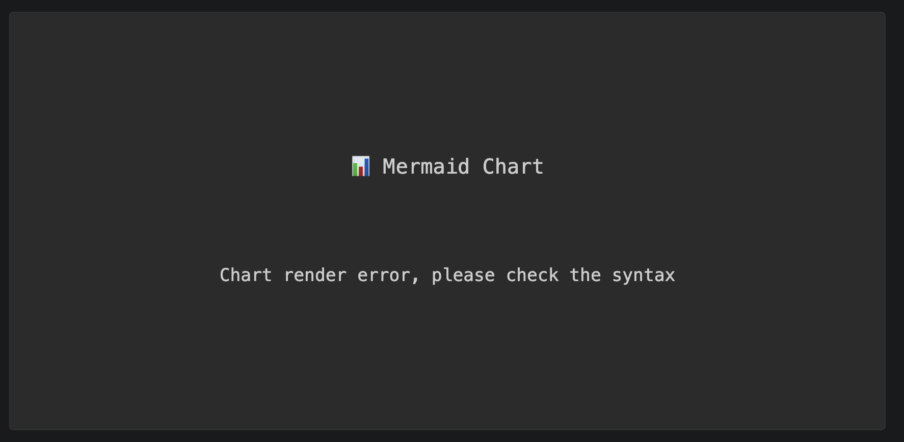Click the word "Chart" in the title heading
Image resolution: width=904 pixels, height=442 pixels.
click(x=513, y=167)
